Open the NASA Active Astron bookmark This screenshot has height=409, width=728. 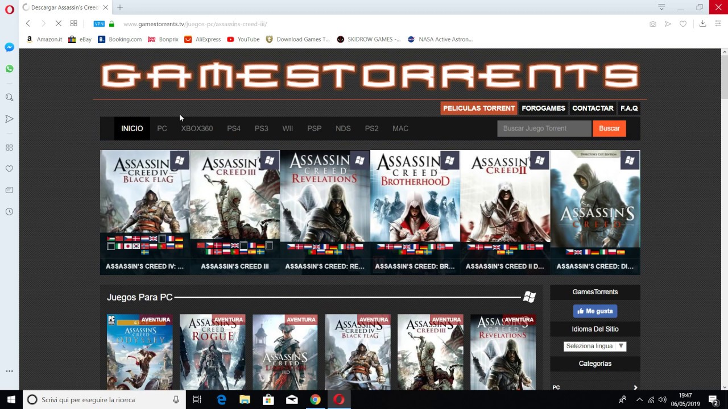pyautogui.click(x=440, y=39)
